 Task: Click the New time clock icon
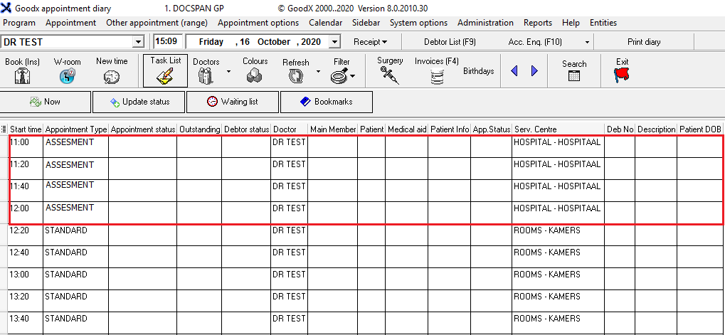(112, 77)
